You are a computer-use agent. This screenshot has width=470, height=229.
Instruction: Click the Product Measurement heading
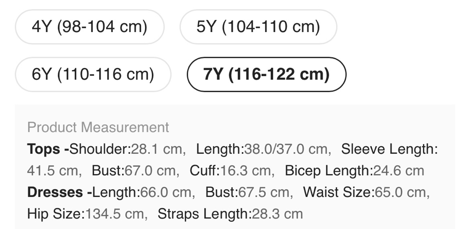(x=98, y=127)
